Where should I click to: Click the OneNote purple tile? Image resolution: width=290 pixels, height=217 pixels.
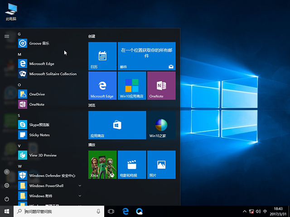[x=161, y=85]
